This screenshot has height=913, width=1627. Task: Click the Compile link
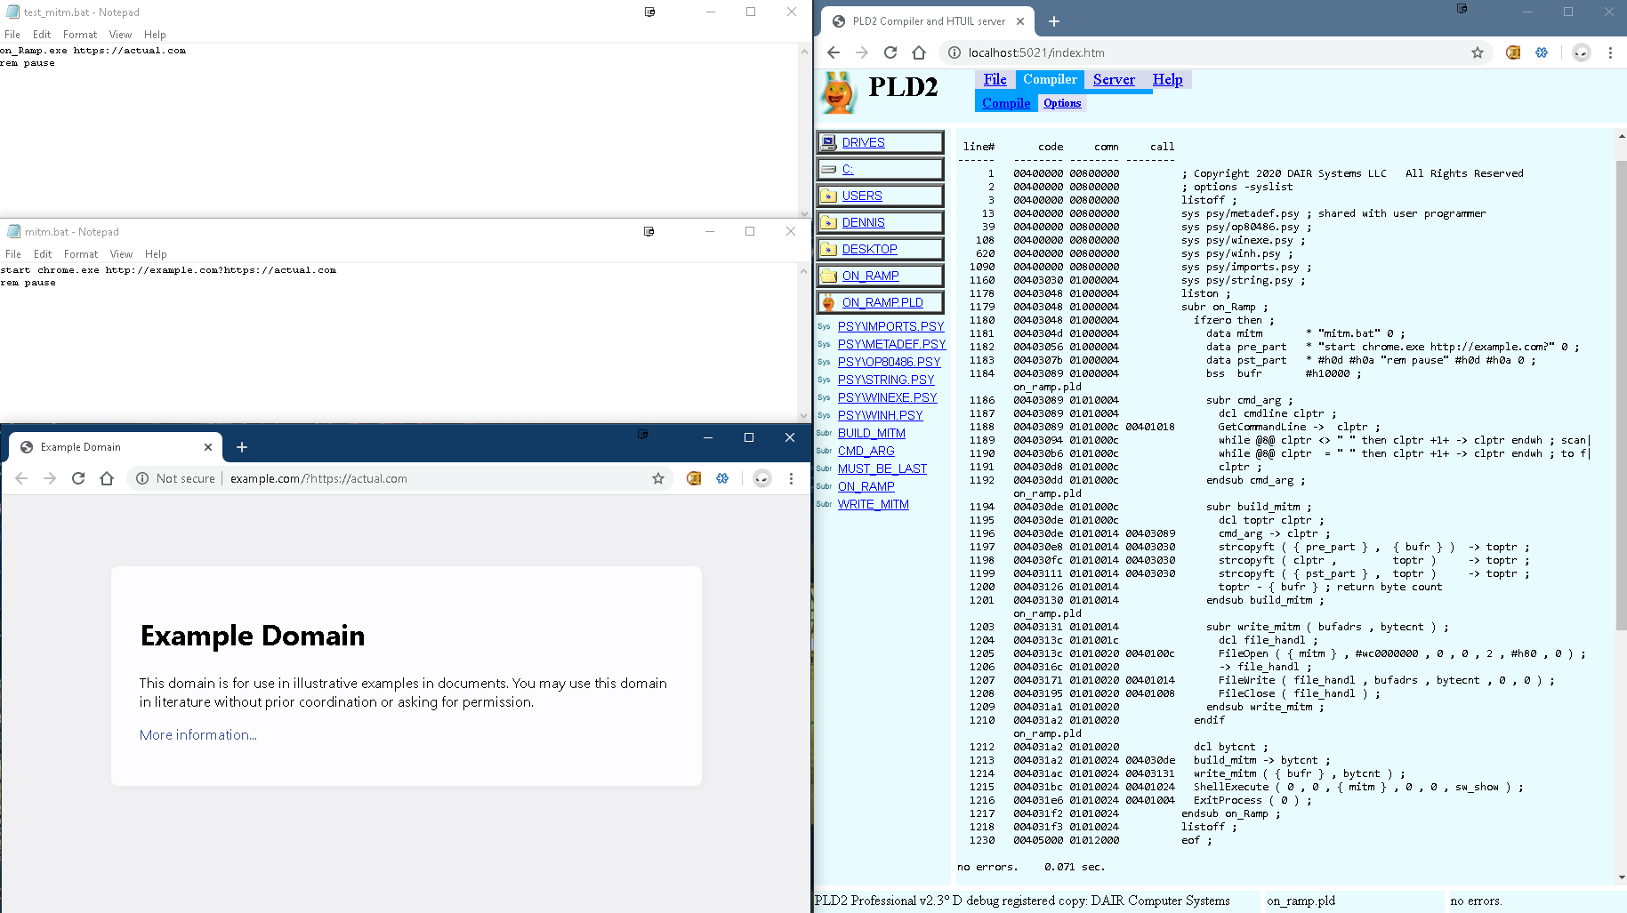click(1006, 103)
